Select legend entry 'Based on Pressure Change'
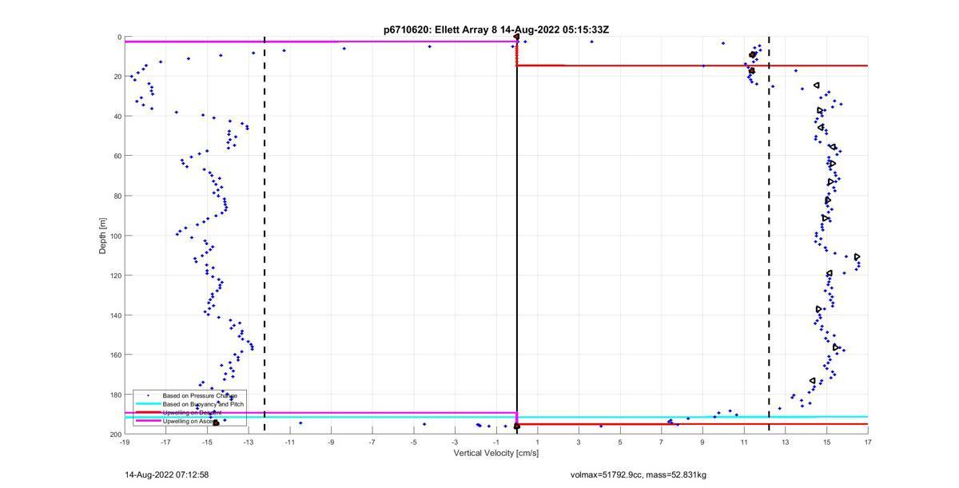 (200, 395)
